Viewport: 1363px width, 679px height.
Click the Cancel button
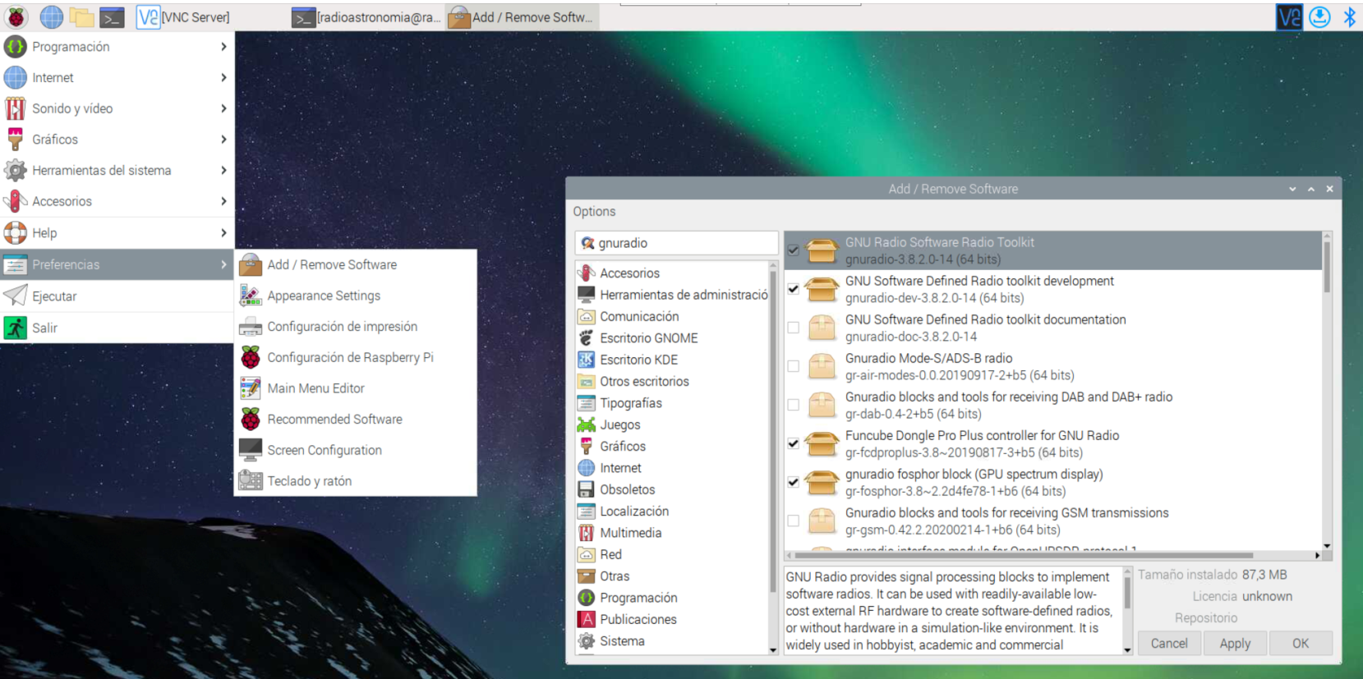tap(1169, 644)
